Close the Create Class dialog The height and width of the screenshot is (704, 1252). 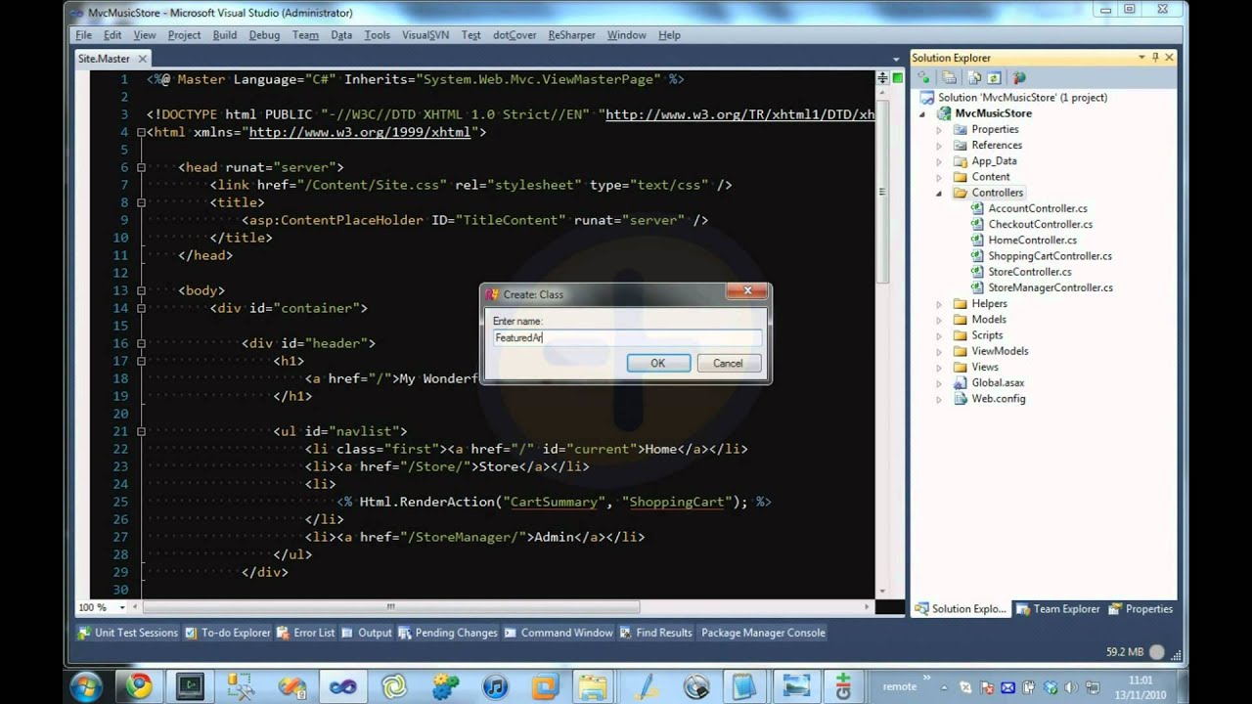click(747, 291)
